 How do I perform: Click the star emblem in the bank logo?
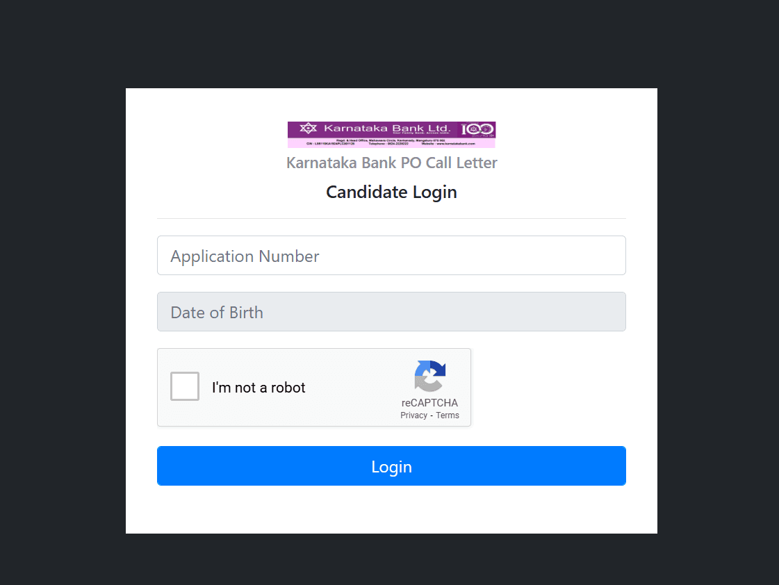308,129
